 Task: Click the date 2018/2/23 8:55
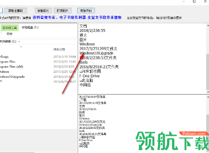click(x=64, y=67)
